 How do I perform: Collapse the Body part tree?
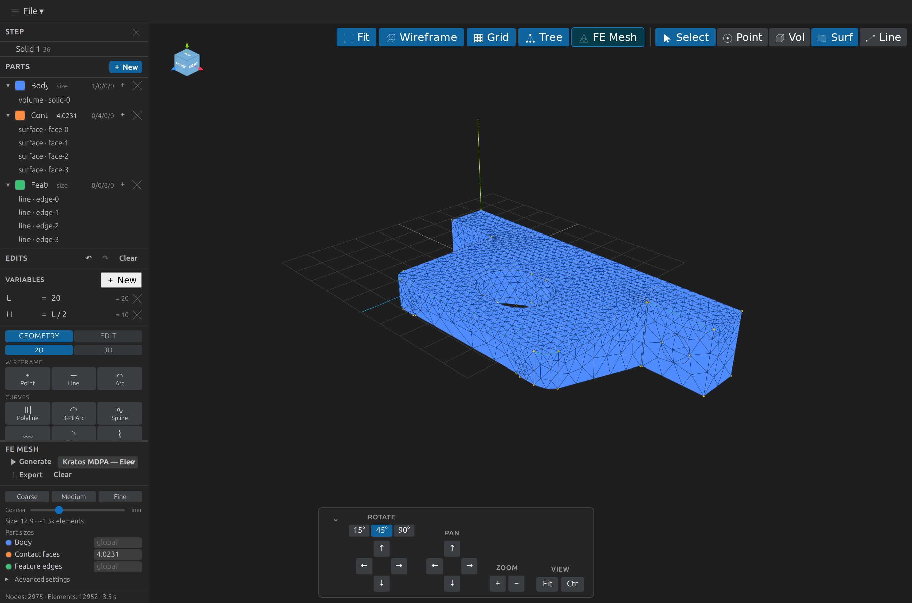point(8,86)
